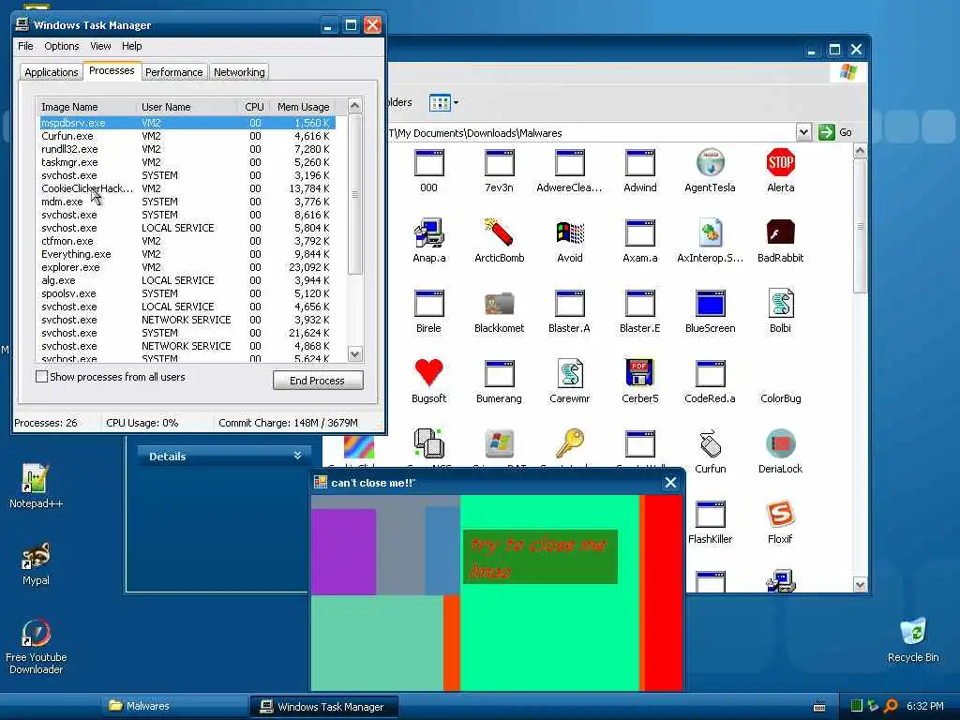Click the Explorer address path field
Viewport: 960px width, 720px height.
coord(591,133)
